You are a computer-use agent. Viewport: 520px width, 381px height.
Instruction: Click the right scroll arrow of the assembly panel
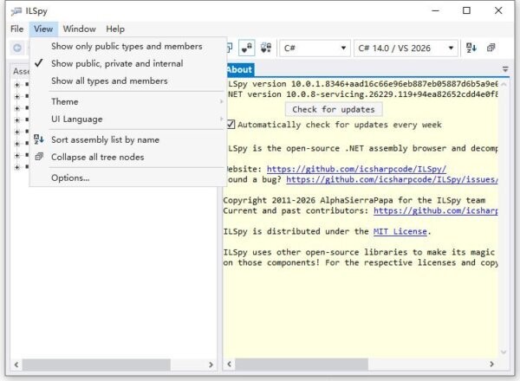(211, 365)
